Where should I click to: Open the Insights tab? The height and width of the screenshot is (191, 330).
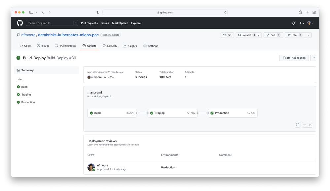(x=130, y=46)
